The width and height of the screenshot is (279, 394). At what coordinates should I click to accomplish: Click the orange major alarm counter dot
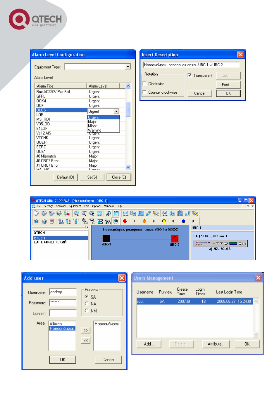pos(144,221)
